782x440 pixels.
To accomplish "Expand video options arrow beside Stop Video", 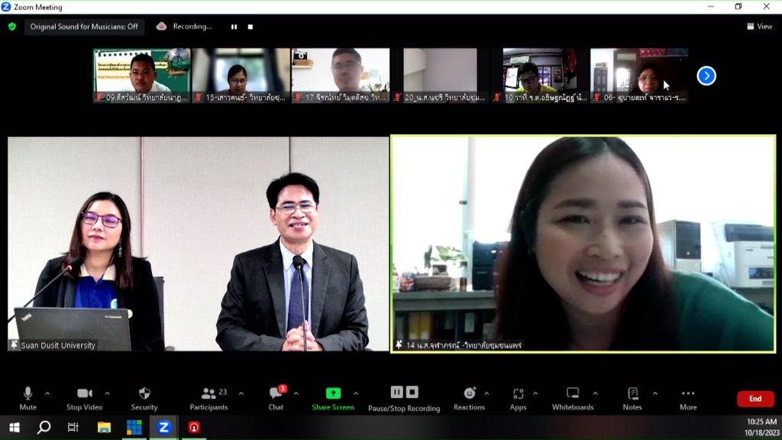I will coord(107,393).
